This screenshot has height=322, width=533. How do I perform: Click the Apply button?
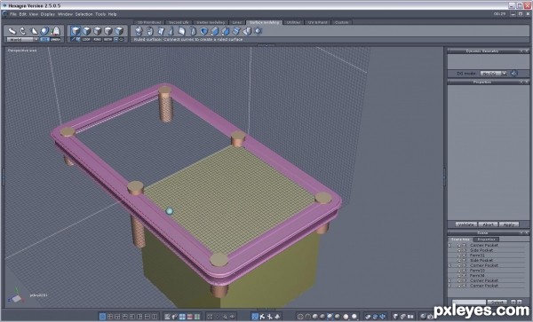(x=509, y=224)
